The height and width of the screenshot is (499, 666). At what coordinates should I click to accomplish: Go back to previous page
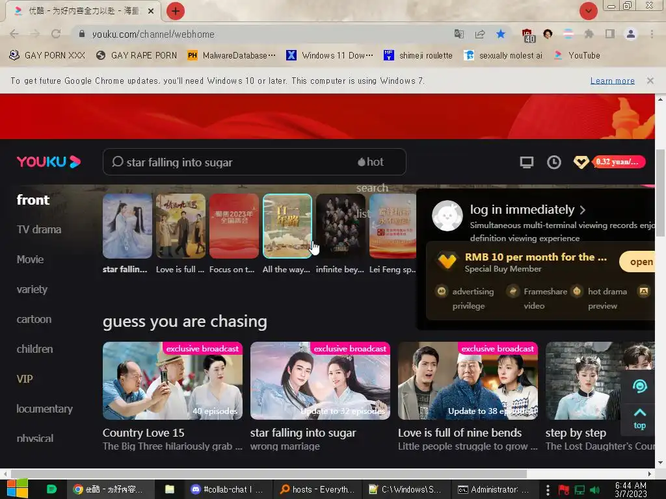14,34
